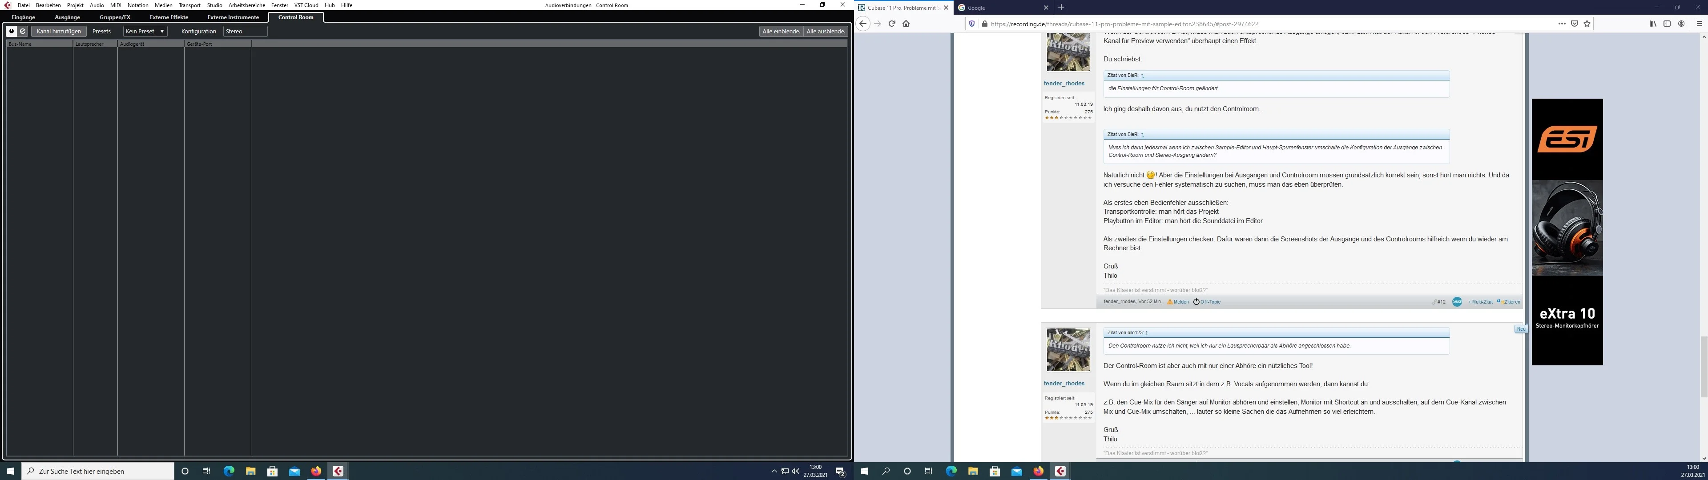The height and width of the screenshot is (480, 1708).
Task: Click the Geräte-Port column header
Action: [218, 44]
